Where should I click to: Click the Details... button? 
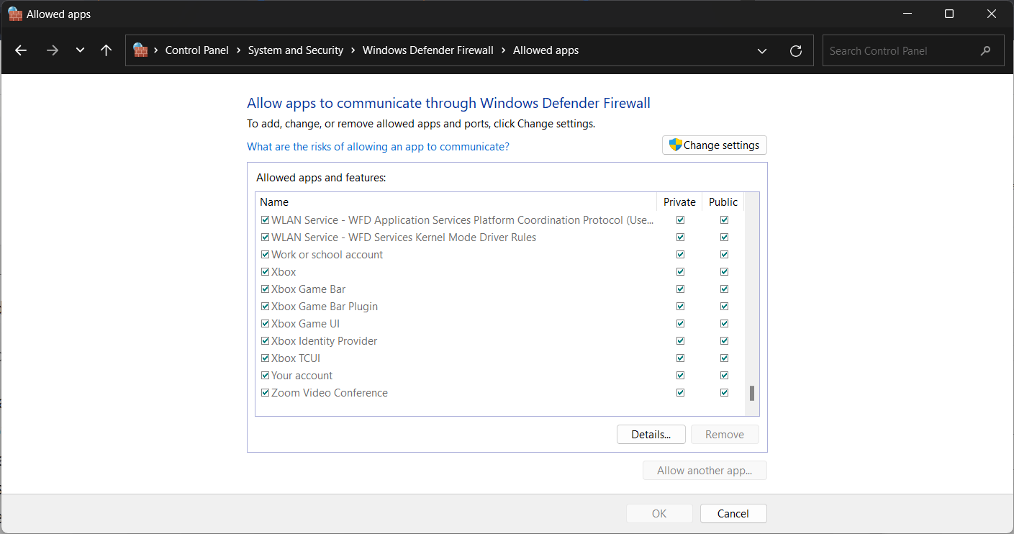(x=651, y=434)
